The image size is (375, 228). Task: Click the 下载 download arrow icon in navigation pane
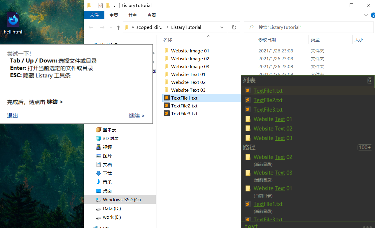99,173
